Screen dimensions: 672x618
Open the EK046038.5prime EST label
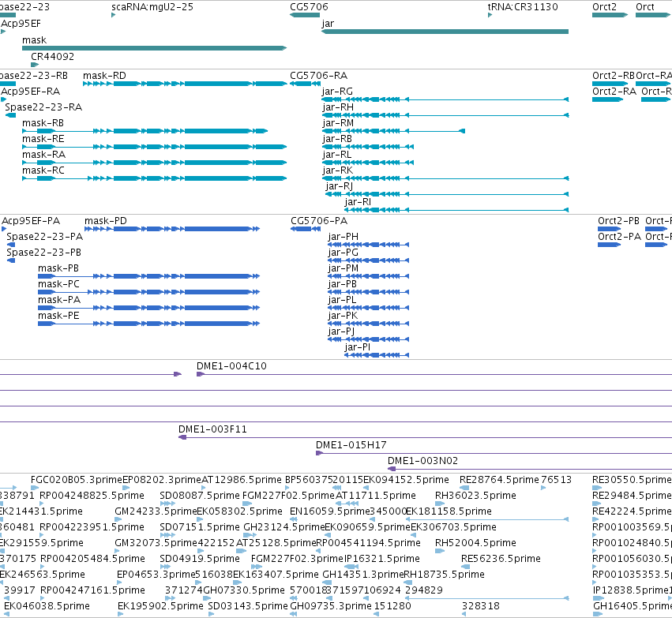(47, 606)
